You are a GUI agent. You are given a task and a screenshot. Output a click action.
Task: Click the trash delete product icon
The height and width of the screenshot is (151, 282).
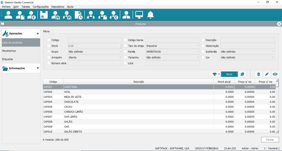click(259, 74)
